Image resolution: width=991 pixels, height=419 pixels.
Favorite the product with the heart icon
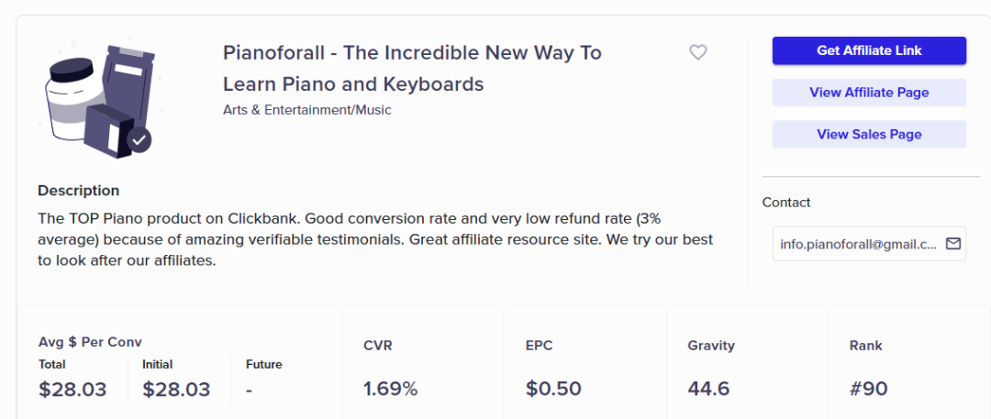coord(698,52)
